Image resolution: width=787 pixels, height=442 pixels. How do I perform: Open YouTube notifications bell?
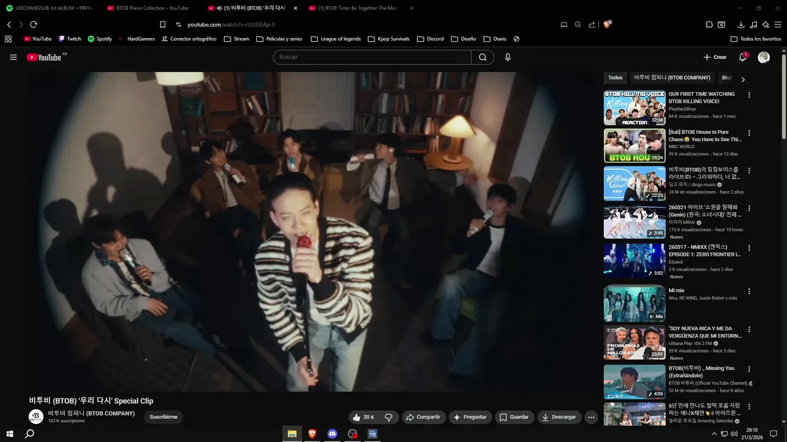point(743,57)
